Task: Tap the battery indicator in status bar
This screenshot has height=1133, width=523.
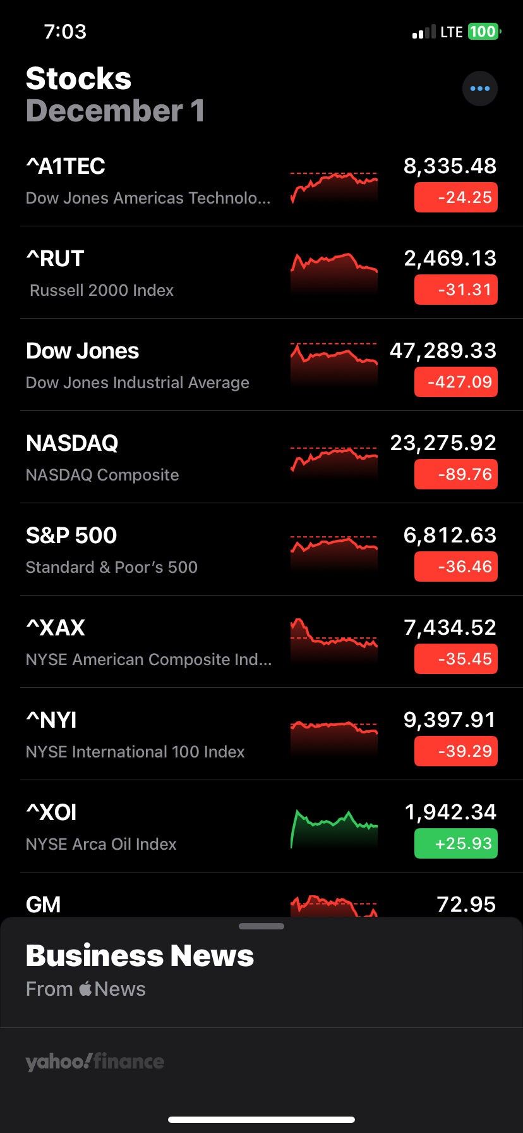Action: tap(484, 32)
